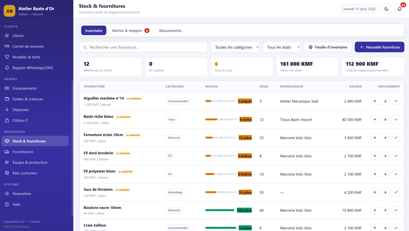Focus the Rechercher une fourniture search field
This screenshot has width=409, height=231.
click(143, 47)
